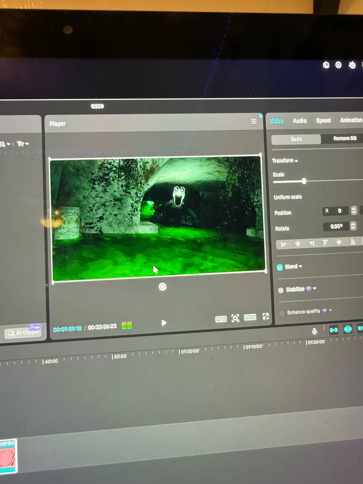Image resolution: width=363 pixels, height=484 pixels.
Task: Click the microphone record voiceover icon
Action: coord(315,331)
